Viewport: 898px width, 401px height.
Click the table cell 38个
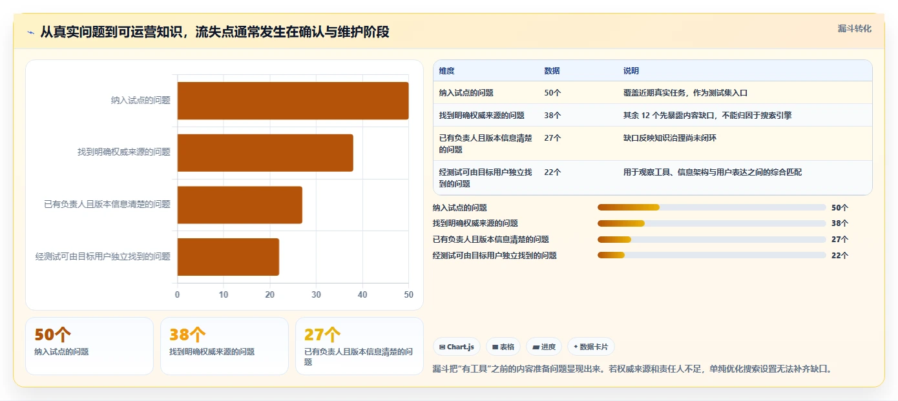(x=553, y=116)
